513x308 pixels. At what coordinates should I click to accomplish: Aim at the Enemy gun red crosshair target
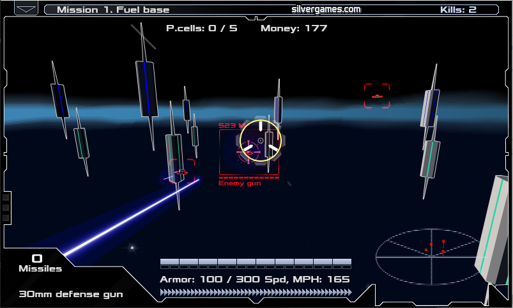[249, 152]
